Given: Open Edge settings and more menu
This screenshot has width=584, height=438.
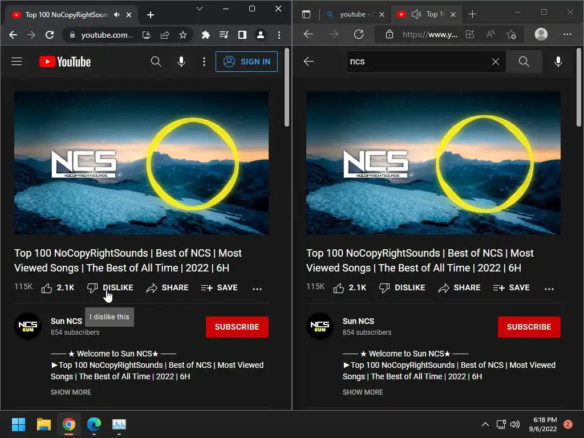Looking at the screenshot, I should 567,34.
